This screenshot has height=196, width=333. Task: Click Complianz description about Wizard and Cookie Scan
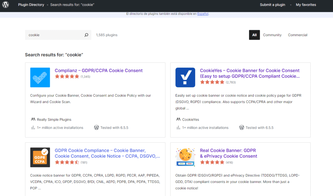90,99
